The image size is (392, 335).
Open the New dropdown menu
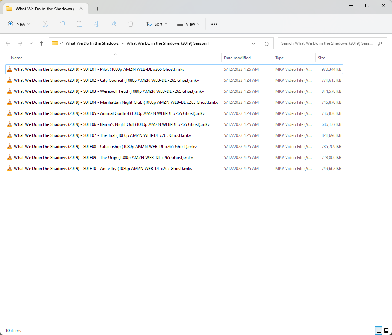coord(19,24)
